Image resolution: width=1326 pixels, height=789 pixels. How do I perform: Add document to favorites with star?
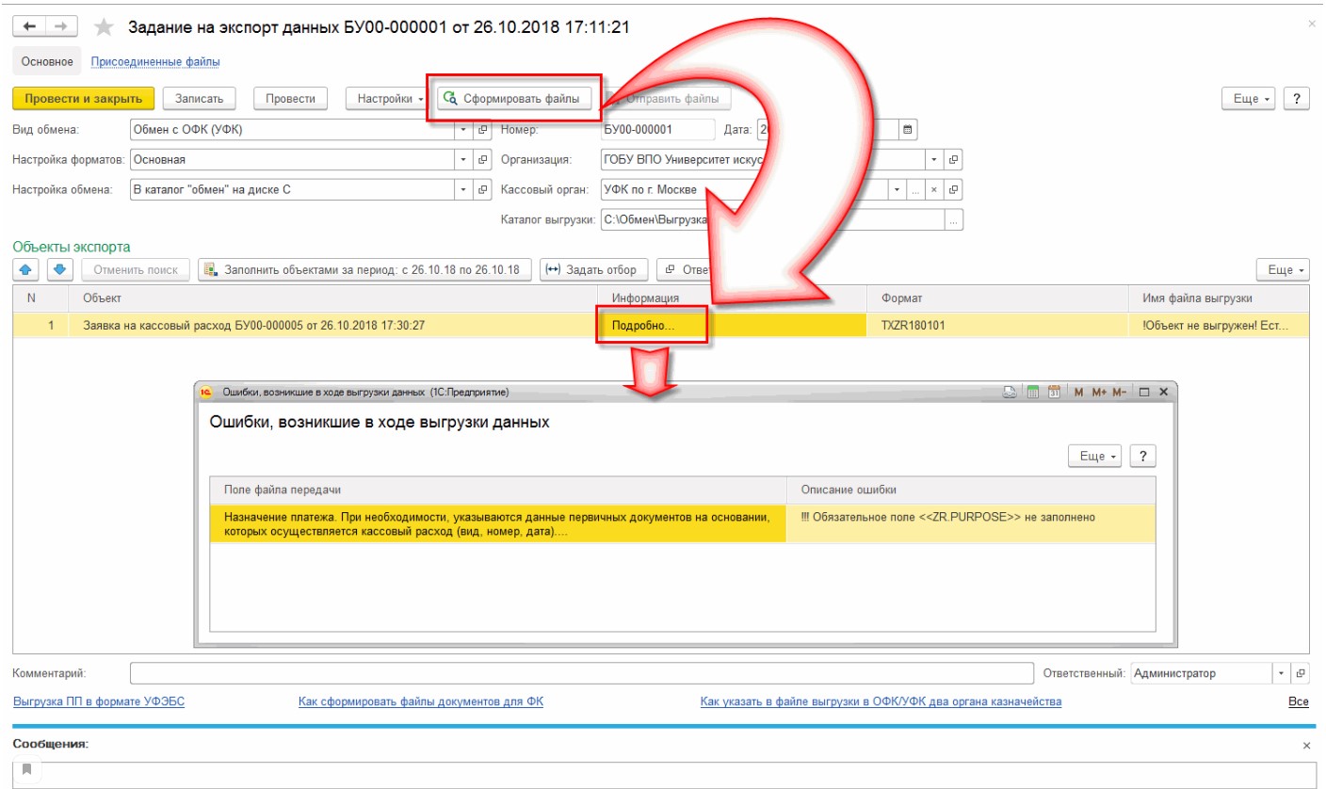[x=105, y=27]
